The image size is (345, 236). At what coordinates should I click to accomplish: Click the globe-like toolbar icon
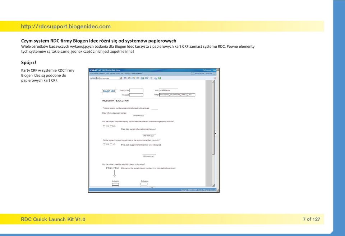click(x=143, y=78)
